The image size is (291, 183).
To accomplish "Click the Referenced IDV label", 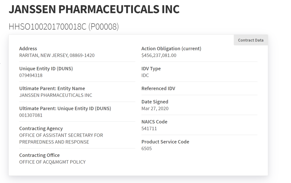I will 158,88.
